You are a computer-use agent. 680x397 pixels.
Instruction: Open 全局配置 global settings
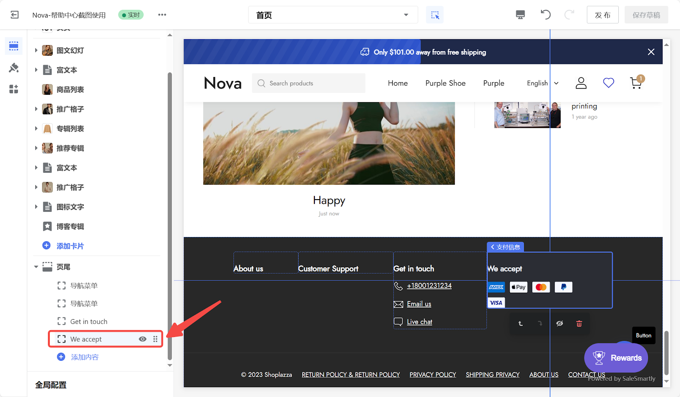coord(51,385)
